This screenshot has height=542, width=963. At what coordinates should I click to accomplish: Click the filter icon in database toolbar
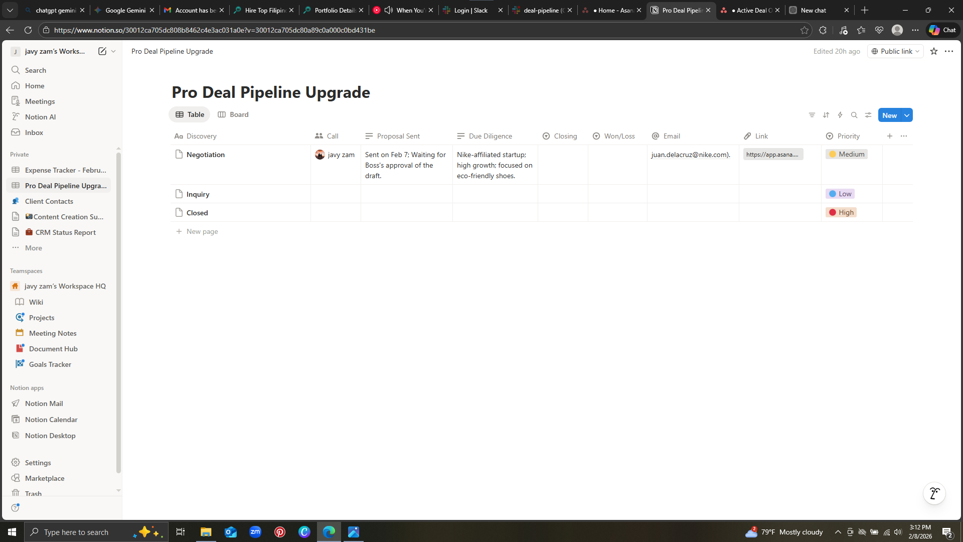812,115
